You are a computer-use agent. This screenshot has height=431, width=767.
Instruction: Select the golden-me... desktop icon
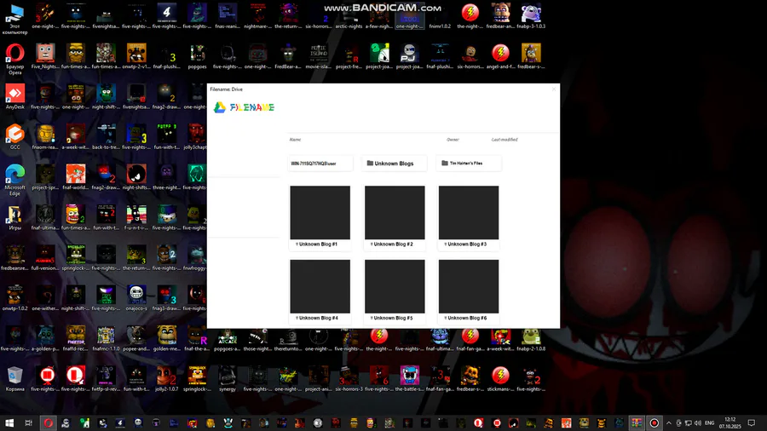point(166,338)
